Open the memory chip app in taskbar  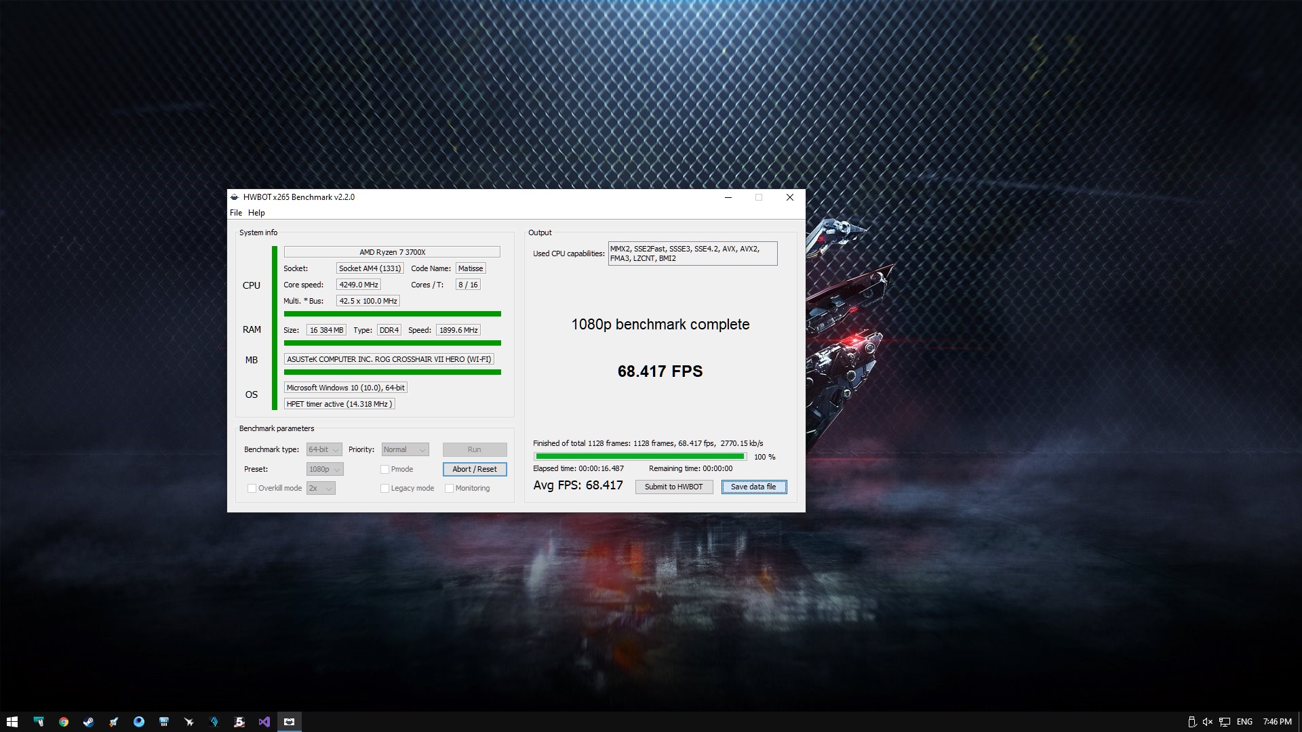click(x=164, y=722)
